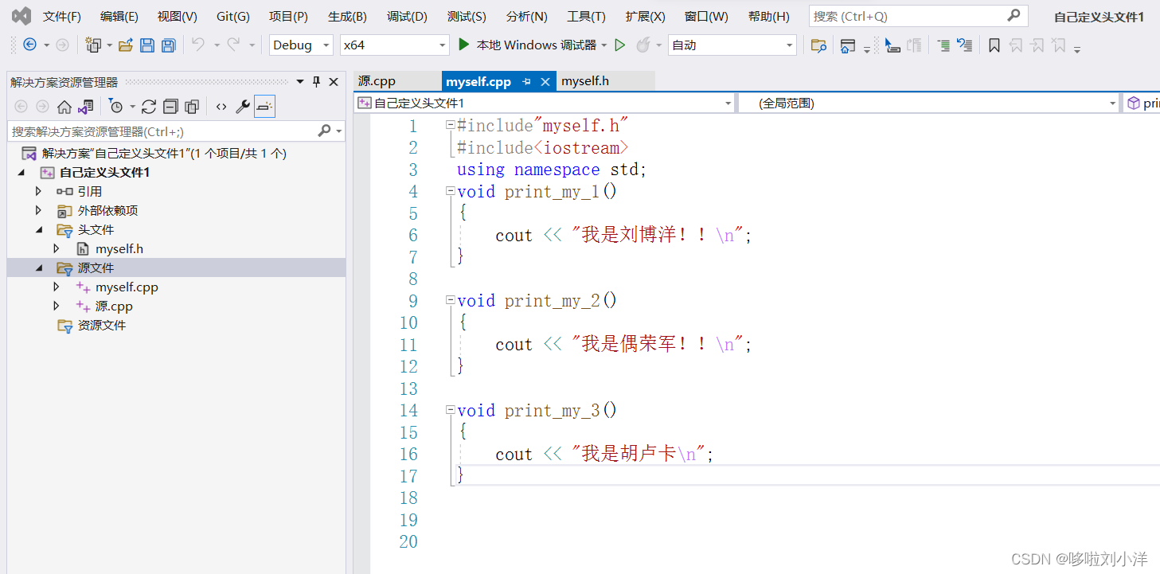1160x574 pixels.
Task: Switch views with the Solution Explorer VS icon
Action: coord(85,107)
